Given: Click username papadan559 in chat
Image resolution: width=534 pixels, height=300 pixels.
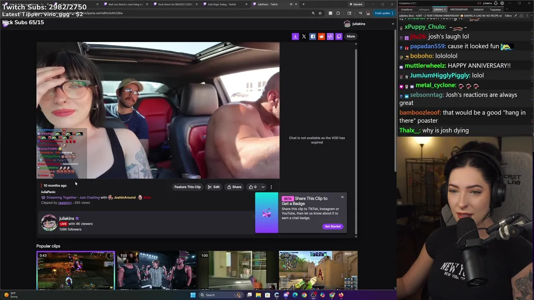Looking at the screenshot, I should pos(428,46).
